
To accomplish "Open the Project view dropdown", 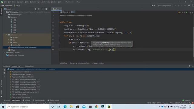I will pyautogui.click(x=8, y=9).
